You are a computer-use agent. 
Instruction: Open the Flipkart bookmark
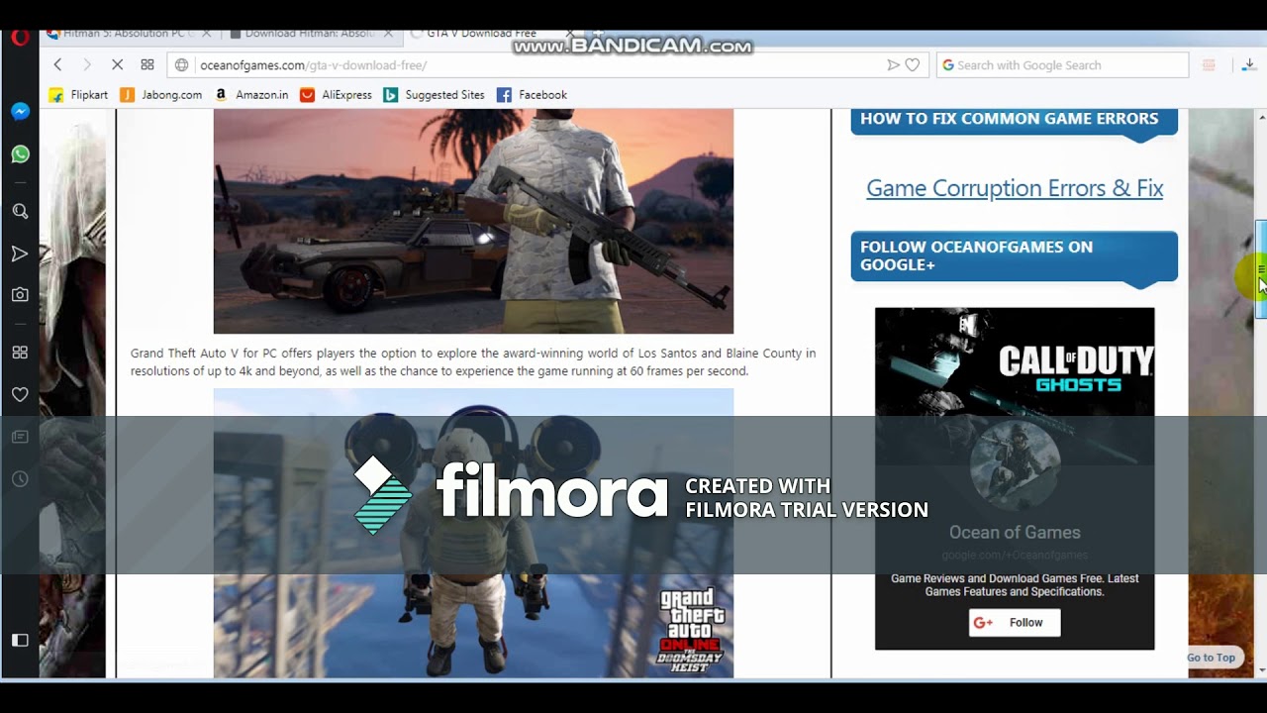click(x=78, y=95)
